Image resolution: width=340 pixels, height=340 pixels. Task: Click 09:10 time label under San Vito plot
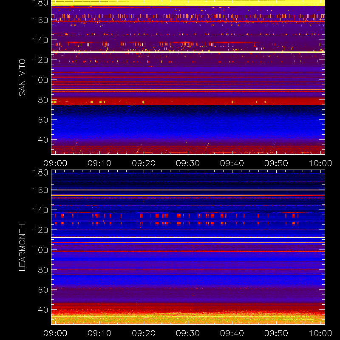click(x=99, y=163)
